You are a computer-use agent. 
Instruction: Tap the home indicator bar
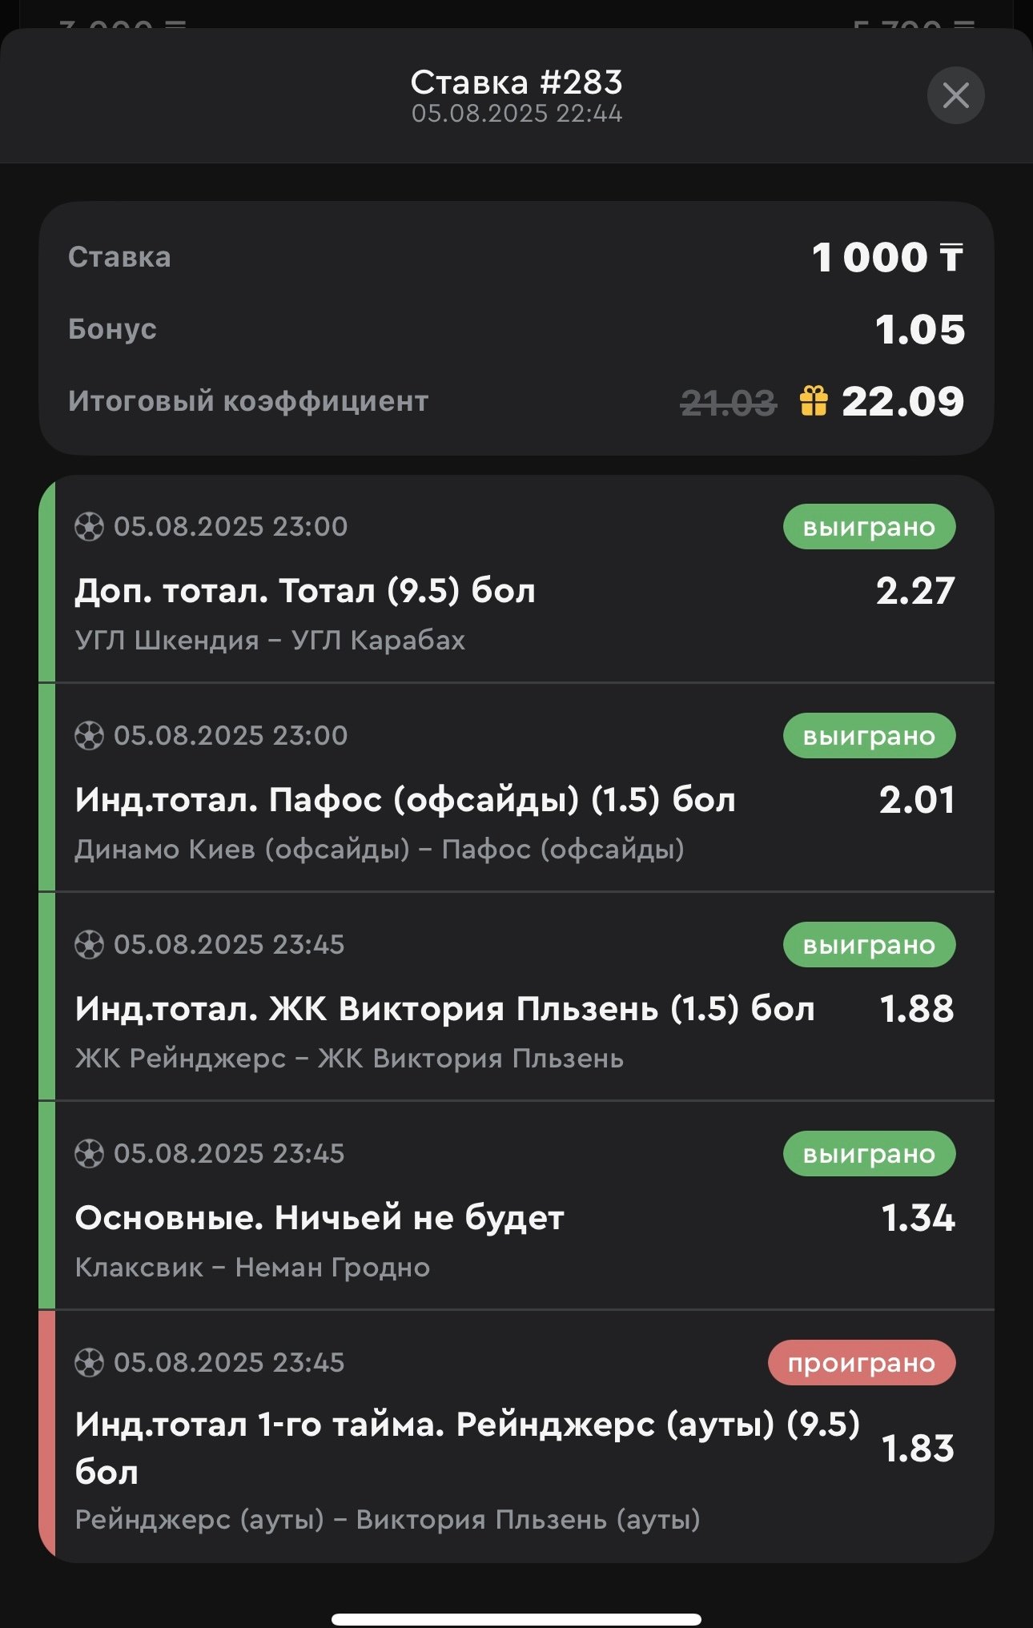point(516,1618)
